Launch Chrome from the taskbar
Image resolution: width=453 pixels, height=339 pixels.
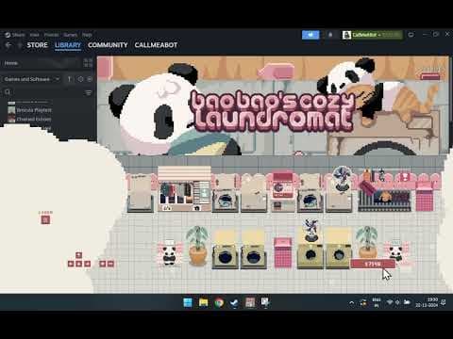click(x=219, y=302)
